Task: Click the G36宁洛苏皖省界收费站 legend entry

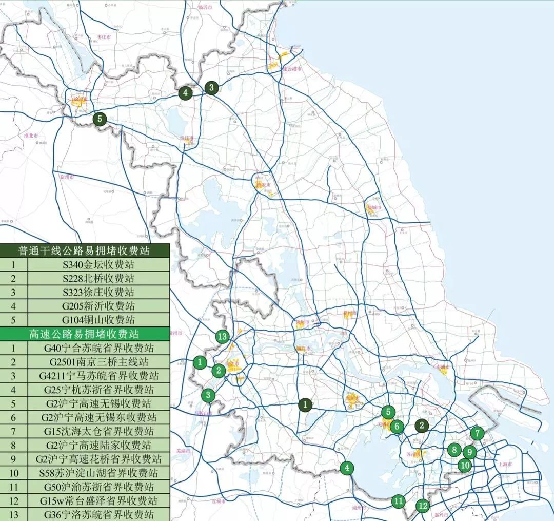Action: (x=98, y=514)
